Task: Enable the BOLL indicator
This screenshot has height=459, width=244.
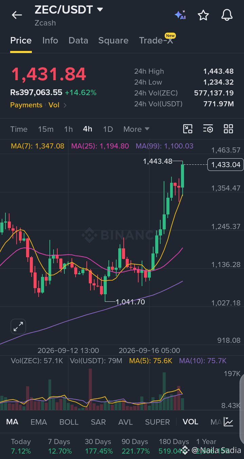Action: click(69, 422)
